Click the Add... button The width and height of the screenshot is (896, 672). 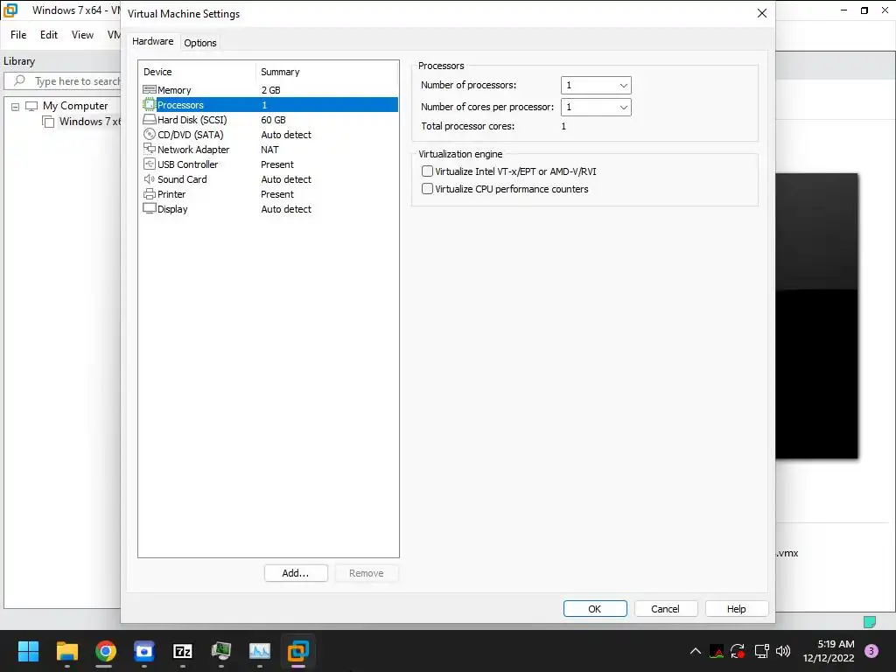click(x=296, y=573)
